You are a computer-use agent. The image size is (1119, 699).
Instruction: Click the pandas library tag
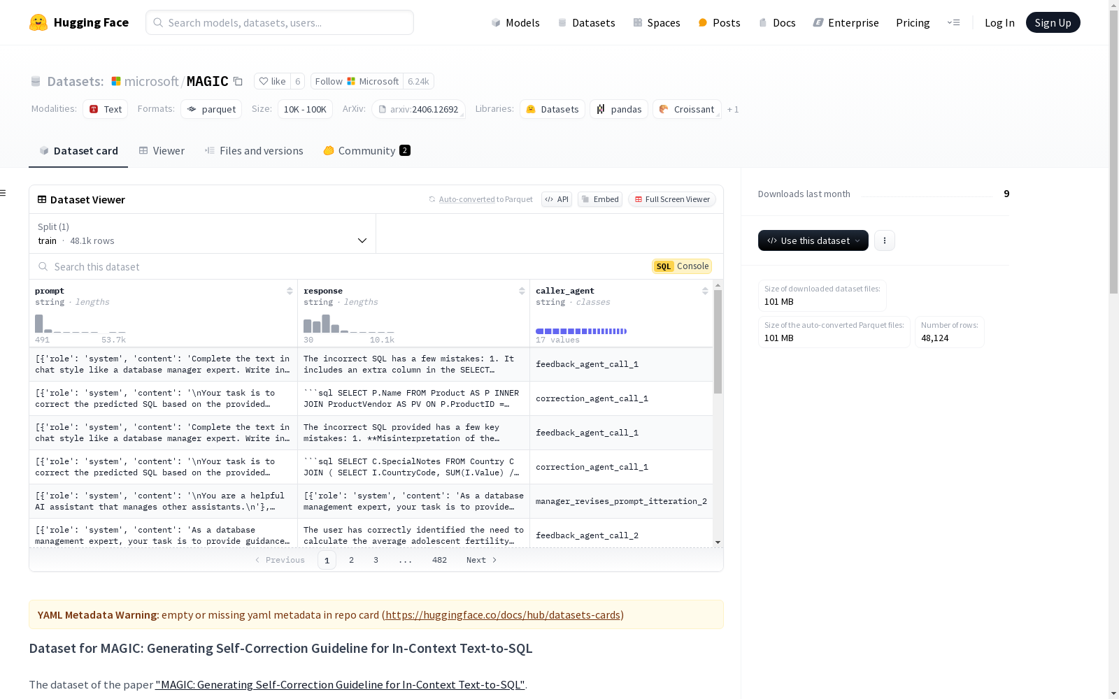619,110
